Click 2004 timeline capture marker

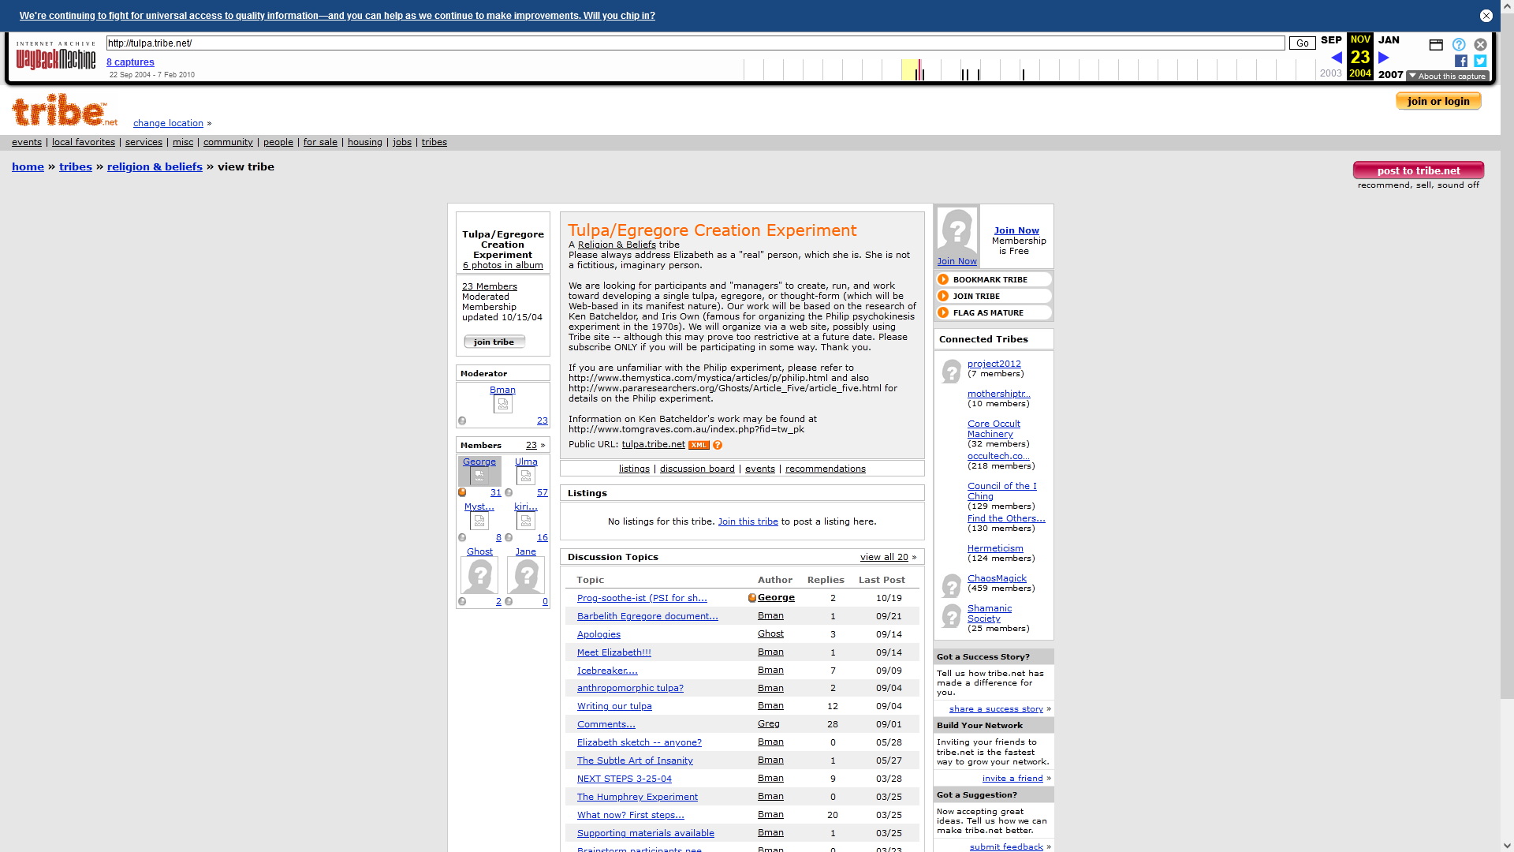tap(919, 71)
